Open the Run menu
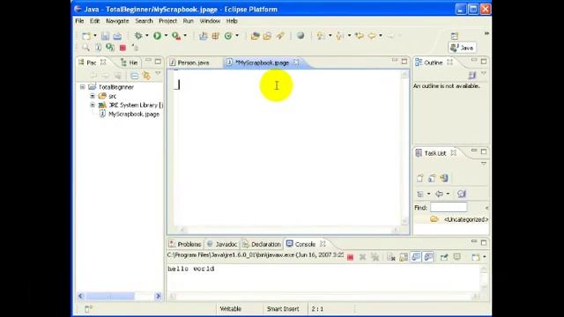Screen dimensions: 564x317 tap(188, 21)
